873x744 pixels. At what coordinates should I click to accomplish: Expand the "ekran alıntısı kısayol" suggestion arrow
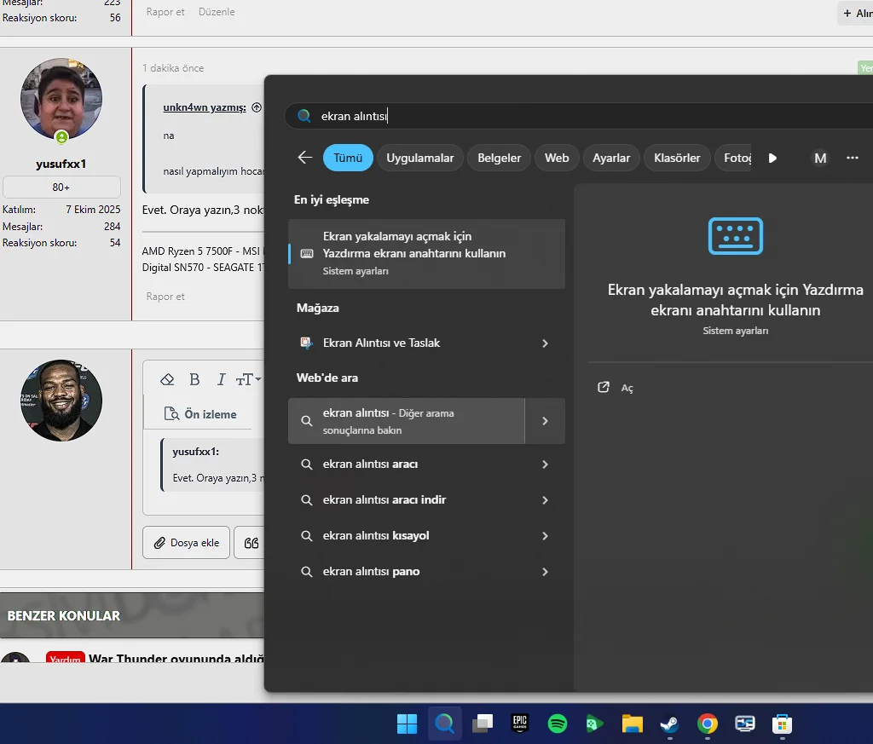[545, 536]
